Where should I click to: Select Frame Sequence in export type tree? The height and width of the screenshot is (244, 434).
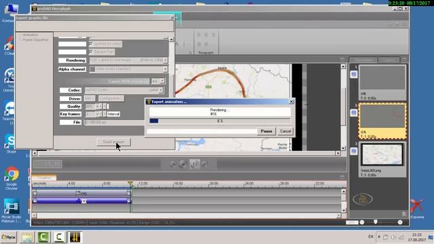(x=35, y=40)
